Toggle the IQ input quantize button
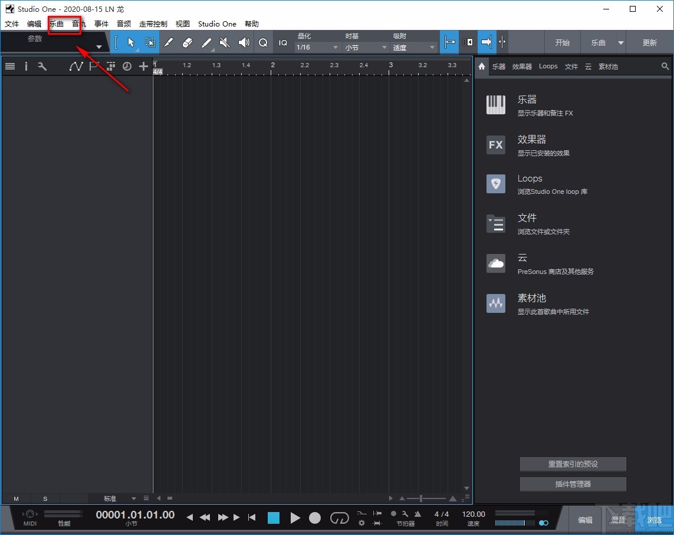 (283, 42)
